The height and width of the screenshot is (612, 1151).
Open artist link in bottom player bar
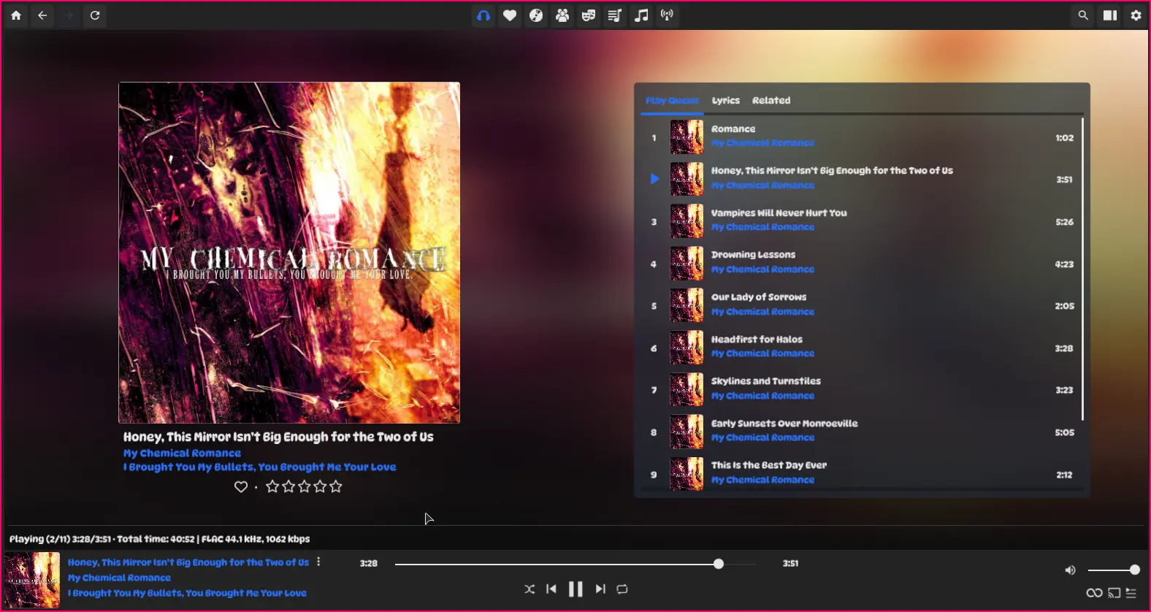coord(119,578)
